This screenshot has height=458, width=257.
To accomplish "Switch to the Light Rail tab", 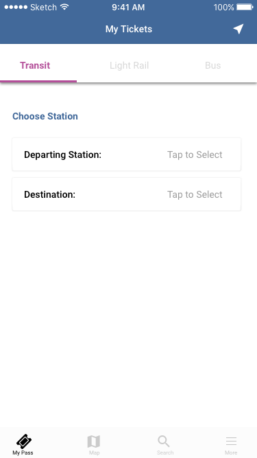I will [129, 65].
